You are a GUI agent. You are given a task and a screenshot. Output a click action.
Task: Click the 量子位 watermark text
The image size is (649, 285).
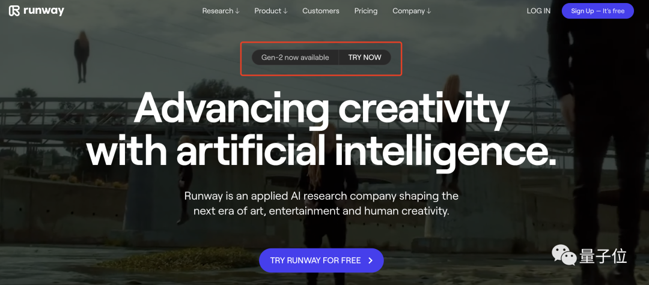603,256
